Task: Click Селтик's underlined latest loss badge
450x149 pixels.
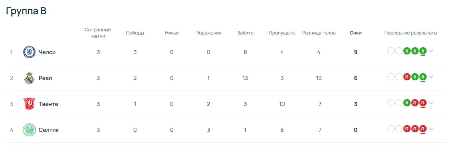Action: pos(423,129)
